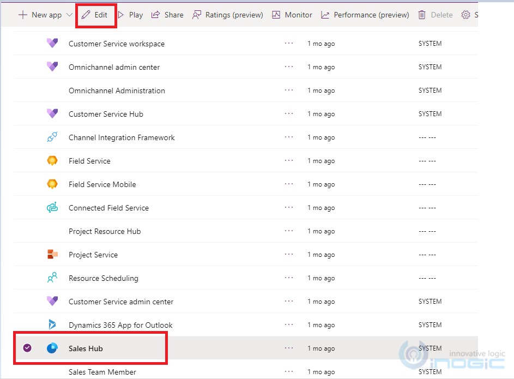The image size is (514, 379).
Task: Open more options for Customer Service admin center
Action: [x=289, y=302]
